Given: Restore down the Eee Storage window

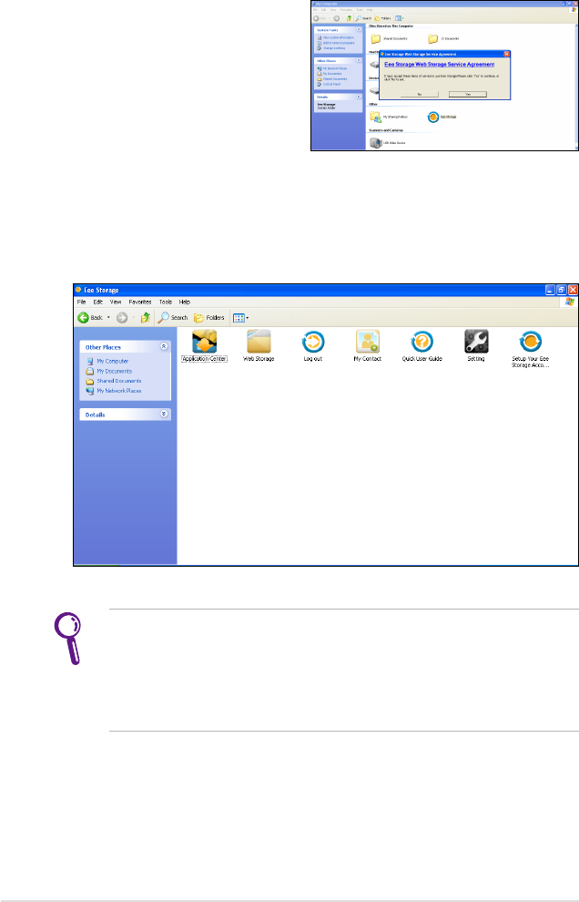Looking at the screenshot, I should coord(561,291).
